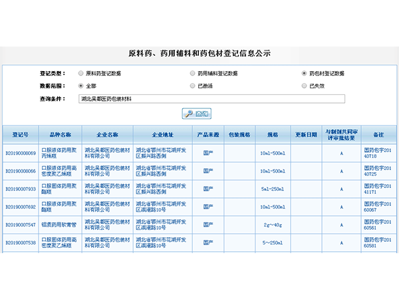Click the 备注 column header
This screenshot has height=299, width=399.
tap(378, 134)
